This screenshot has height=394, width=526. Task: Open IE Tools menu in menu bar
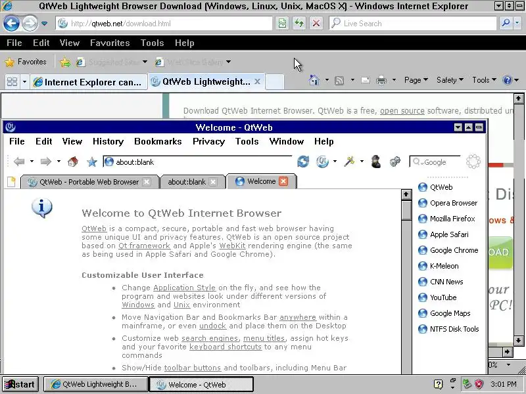click(152, 43)
